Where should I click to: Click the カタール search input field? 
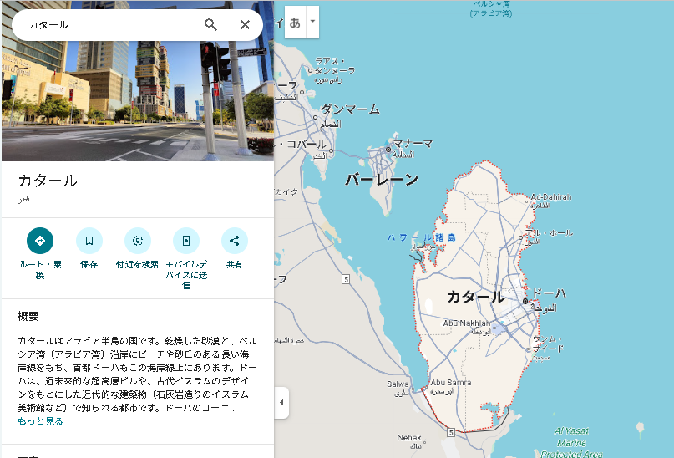[x=109, y=25]
